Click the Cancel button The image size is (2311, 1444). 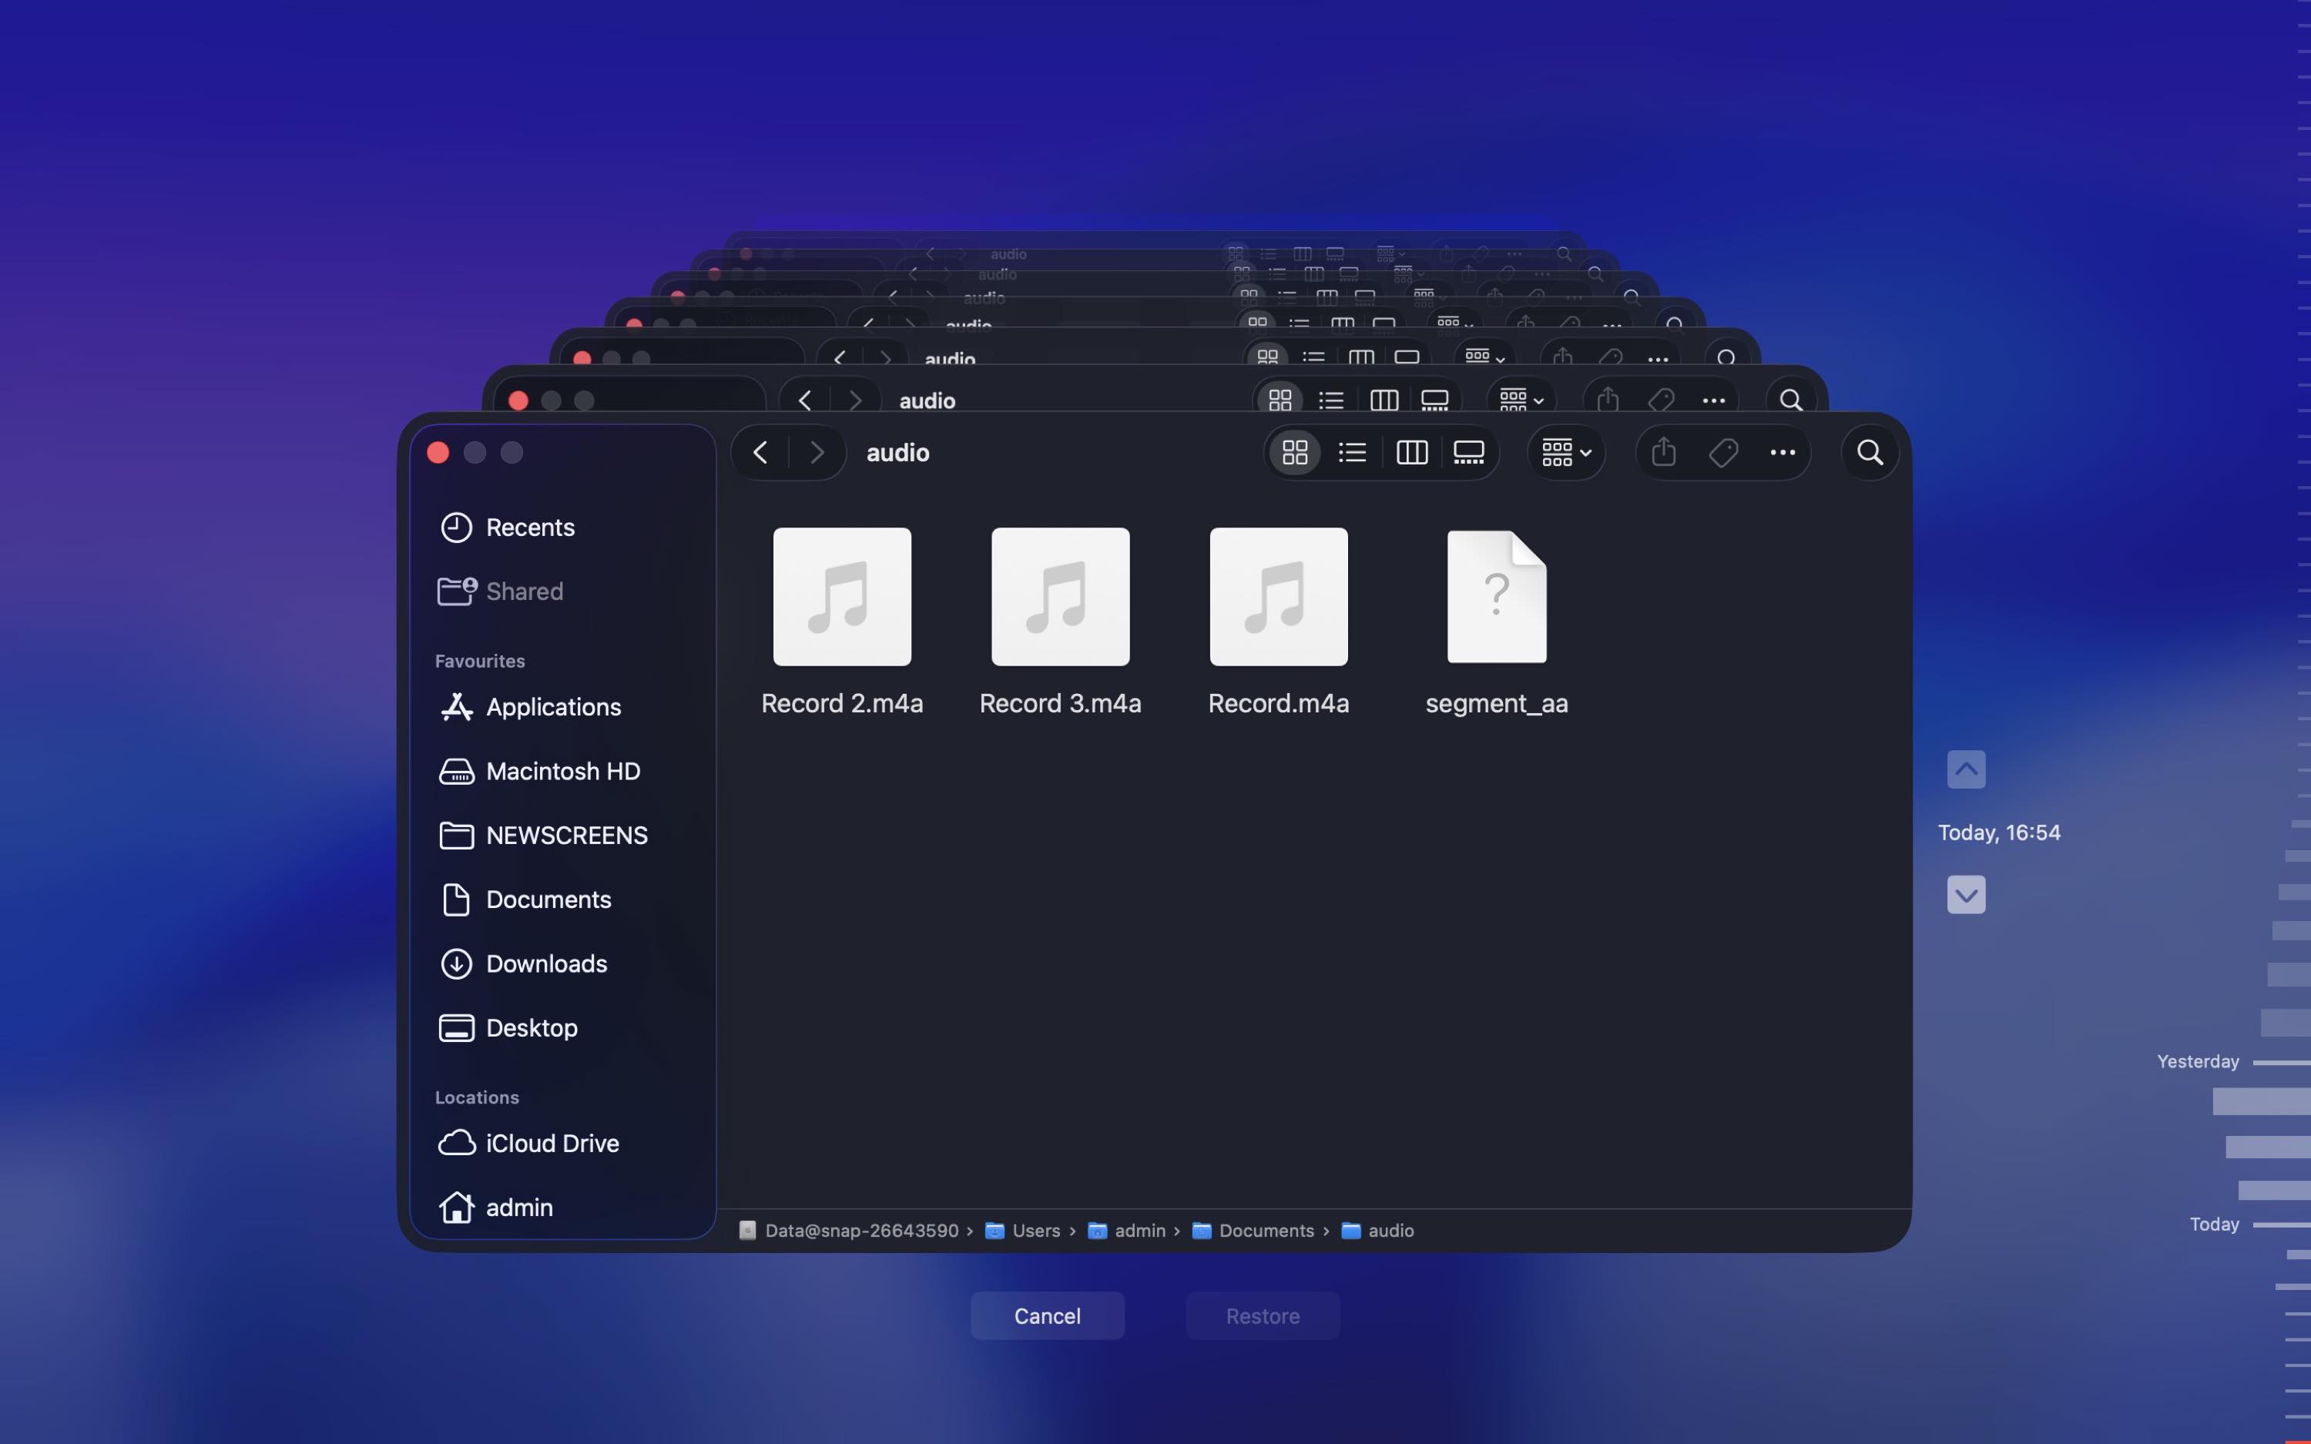pyautogui.click(x=1047, y=1315)
